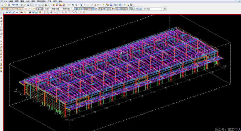Toggle the first orange snap switch
This screenshot has width=241, height=131.
click(x=2, y=9)
